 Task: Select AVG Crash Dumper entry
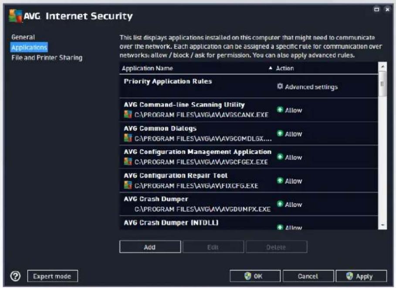point(248,204)
